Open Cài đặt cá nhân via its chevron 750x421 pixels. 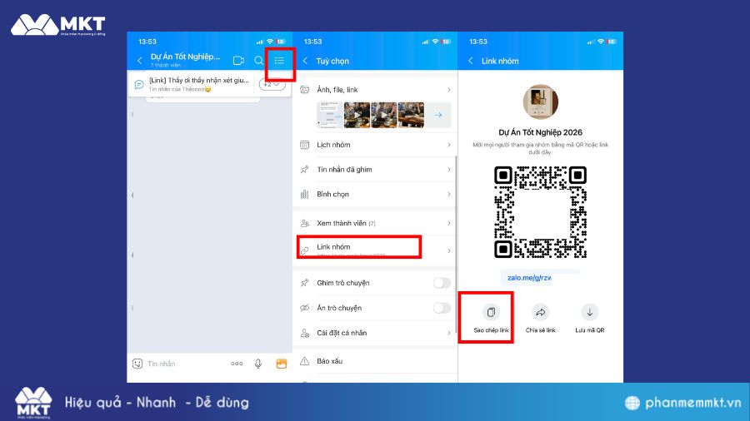449,333
